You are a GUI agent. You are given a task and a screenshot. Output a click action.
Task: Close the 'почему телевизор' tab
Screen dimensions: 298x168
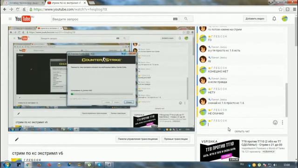[42, 3]
